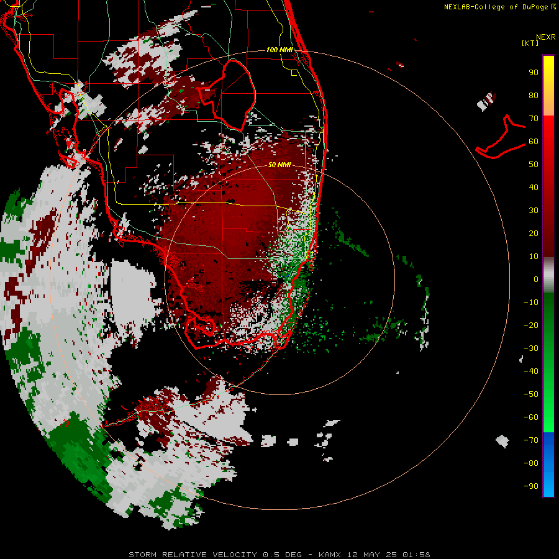Click the blue segment of the color bar
Viewport: 559px width, 559px height.
(x=548, y=464)
